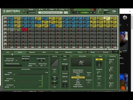Click the Master volume knob
The height and width of the screenshot is (100, 133).
[100, 11]
